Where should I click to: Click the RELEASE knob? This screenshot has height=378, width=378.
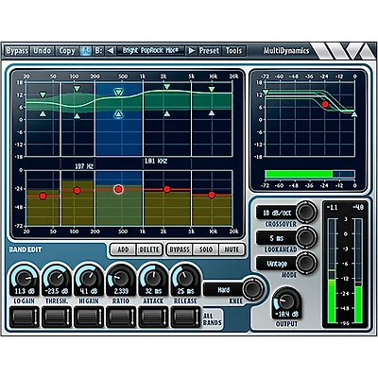click(185, 278)
